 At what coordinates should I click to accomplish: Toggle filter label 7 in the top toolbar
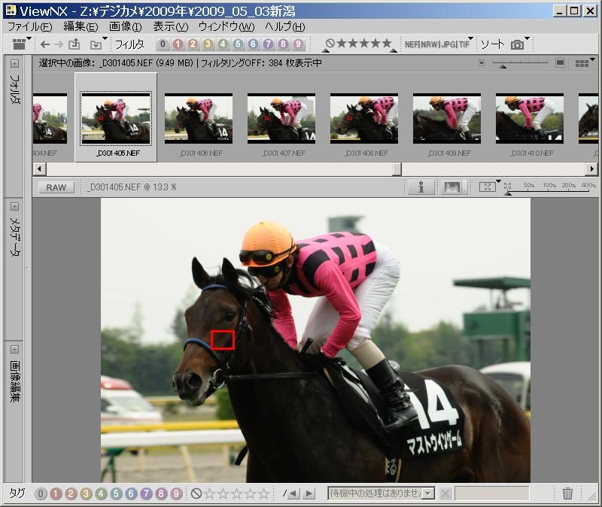[268, 44]
